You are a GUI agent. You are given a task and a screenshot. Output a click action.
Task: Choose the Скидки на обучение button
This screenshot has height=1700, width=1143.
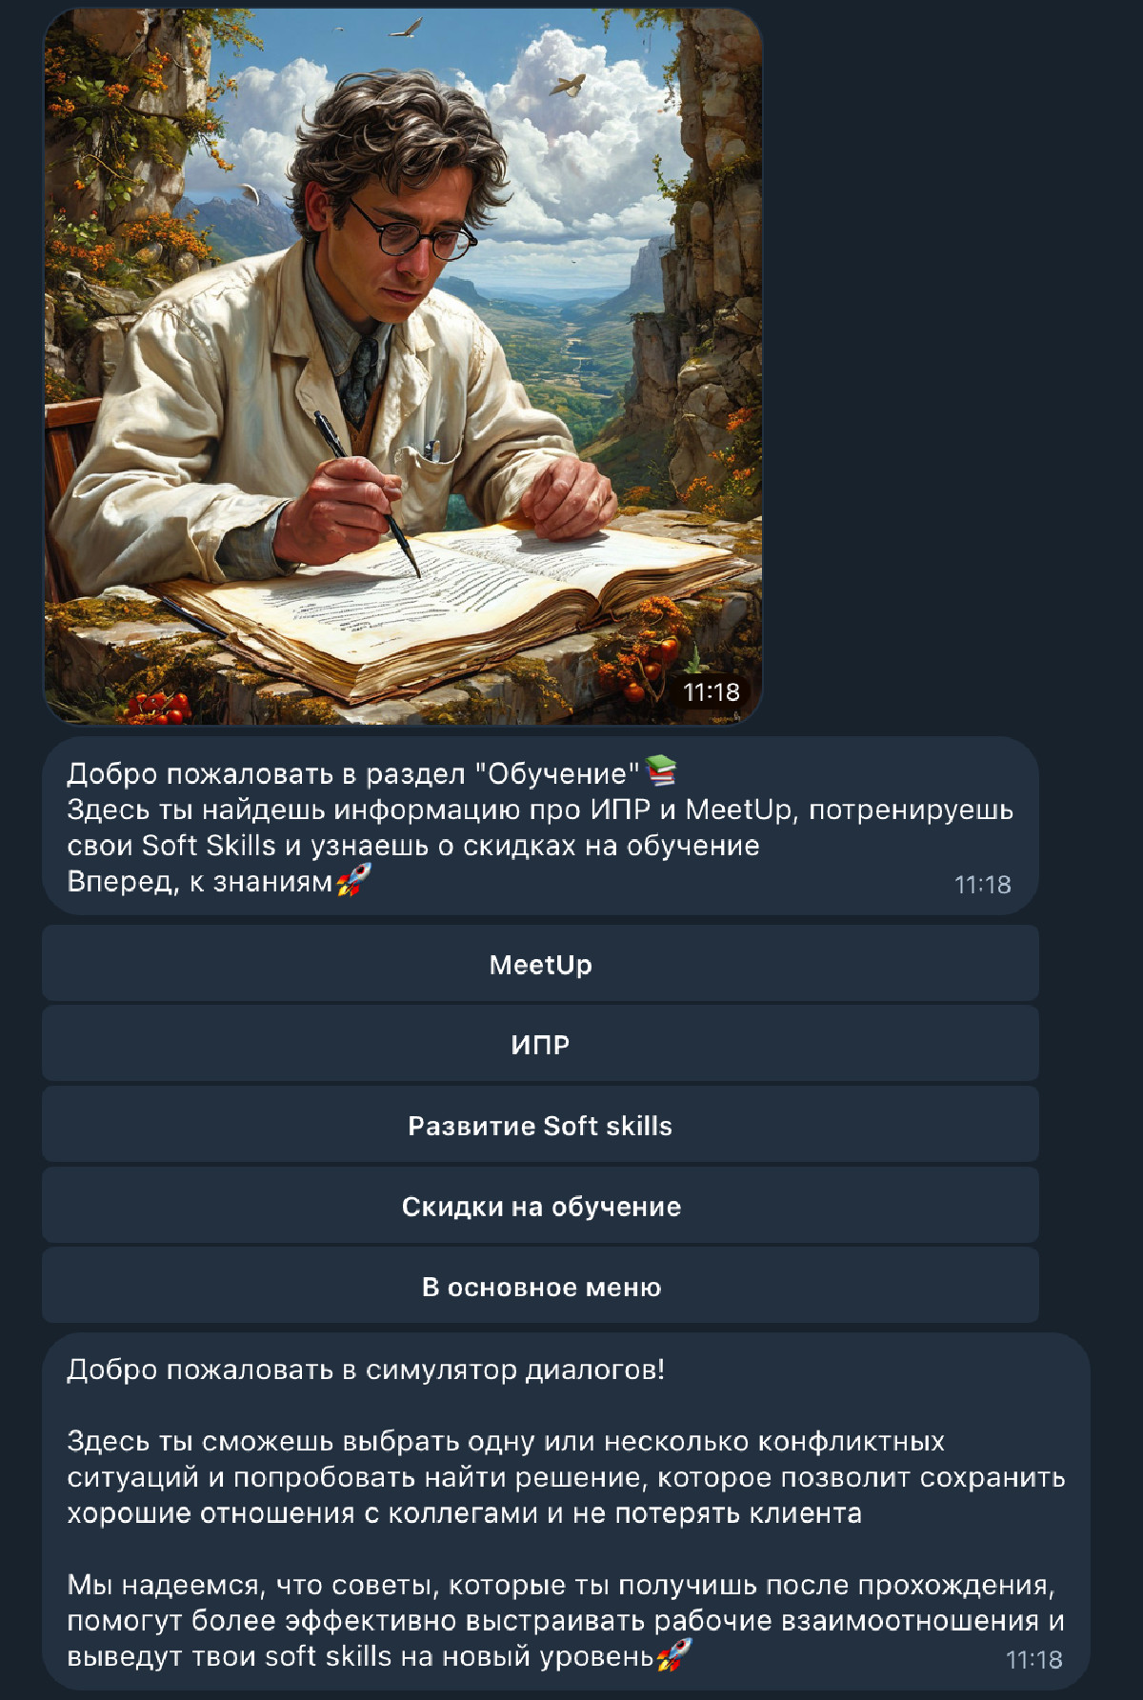(x=540, y=1206)
